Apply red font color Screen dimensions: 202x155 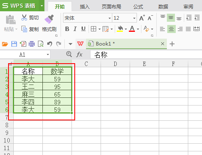[132, 29]
